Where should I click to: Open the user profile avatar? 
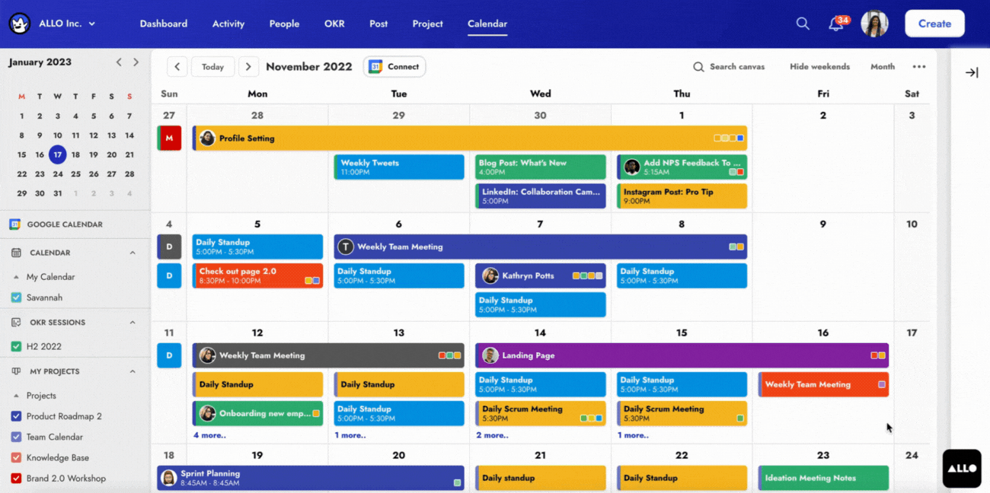[874, 24]
